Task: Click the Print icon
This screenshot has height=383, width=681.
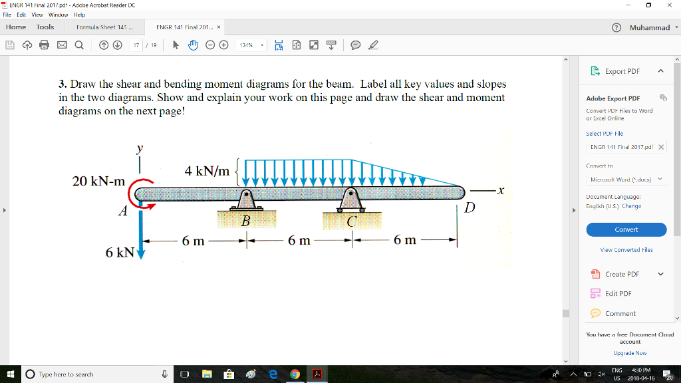Action: (x=43, y=45)
